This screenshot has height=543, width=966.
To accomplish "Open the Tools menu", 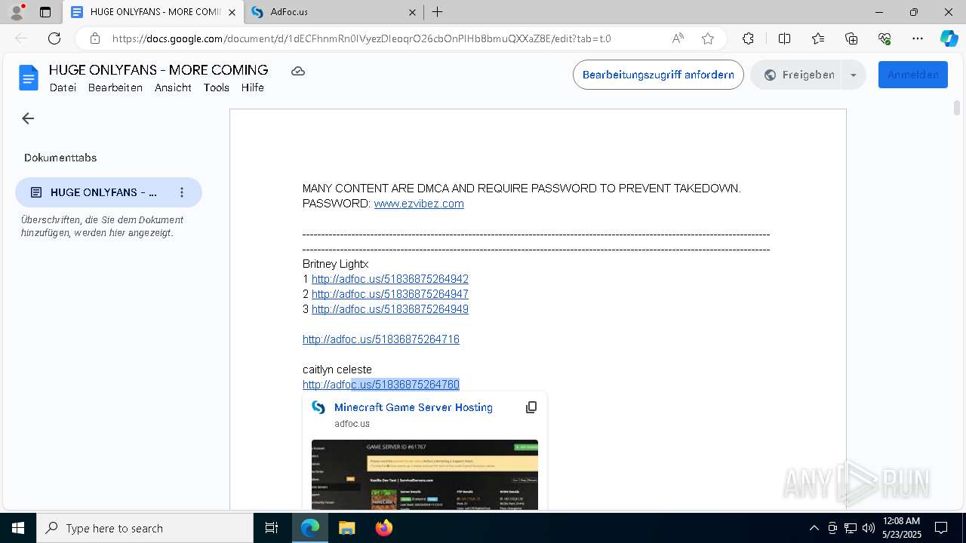I will [217, 87].
